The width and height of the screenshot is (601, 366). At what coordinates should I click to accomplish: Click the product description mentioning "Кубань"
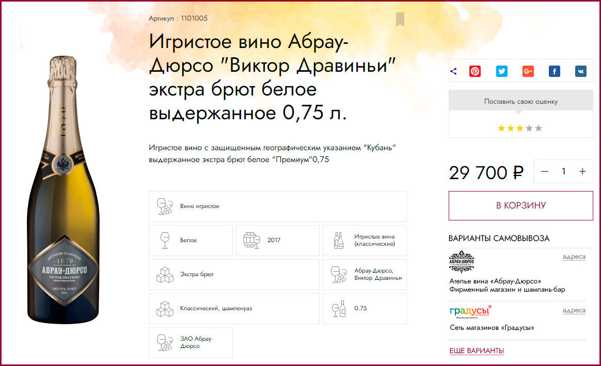click(272, 154)
